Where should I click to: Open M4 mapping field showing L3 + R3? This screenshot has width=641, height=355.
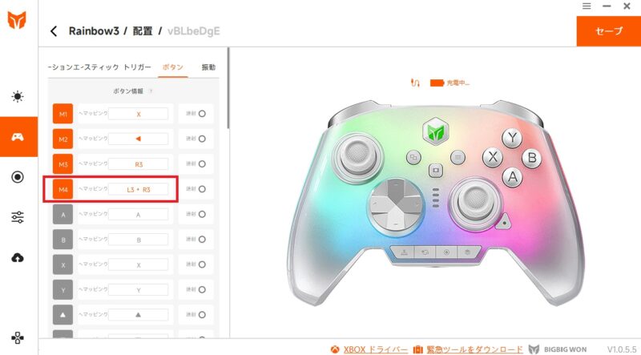[x=138, y=189]
